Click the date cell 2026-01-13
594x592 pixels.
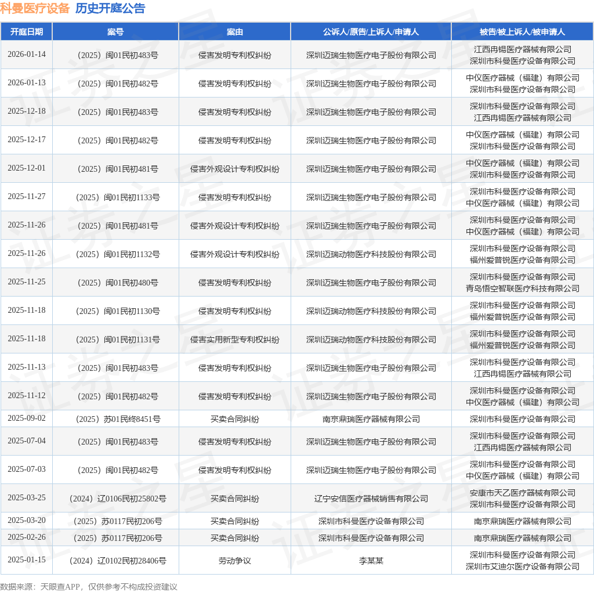pos(27,82)
